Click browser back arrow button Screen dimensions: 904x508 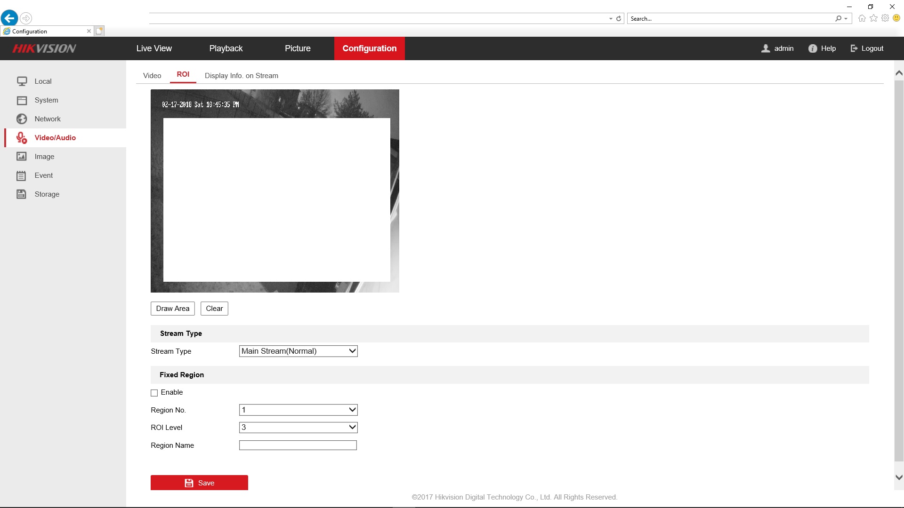click(x=9, y=18)
